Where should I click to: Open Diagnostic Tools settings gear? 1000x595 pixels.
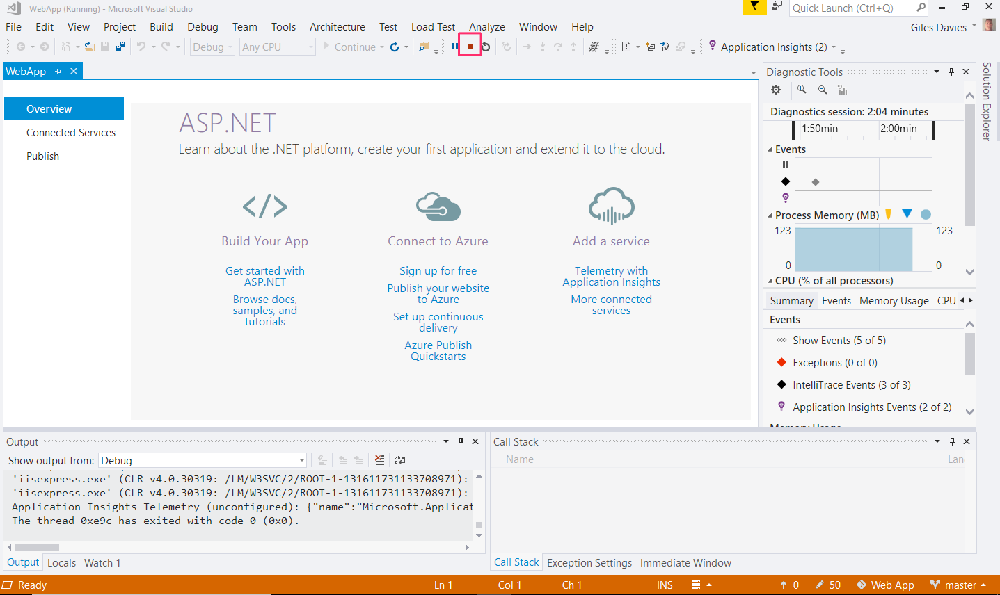click(x=776, y=90)
